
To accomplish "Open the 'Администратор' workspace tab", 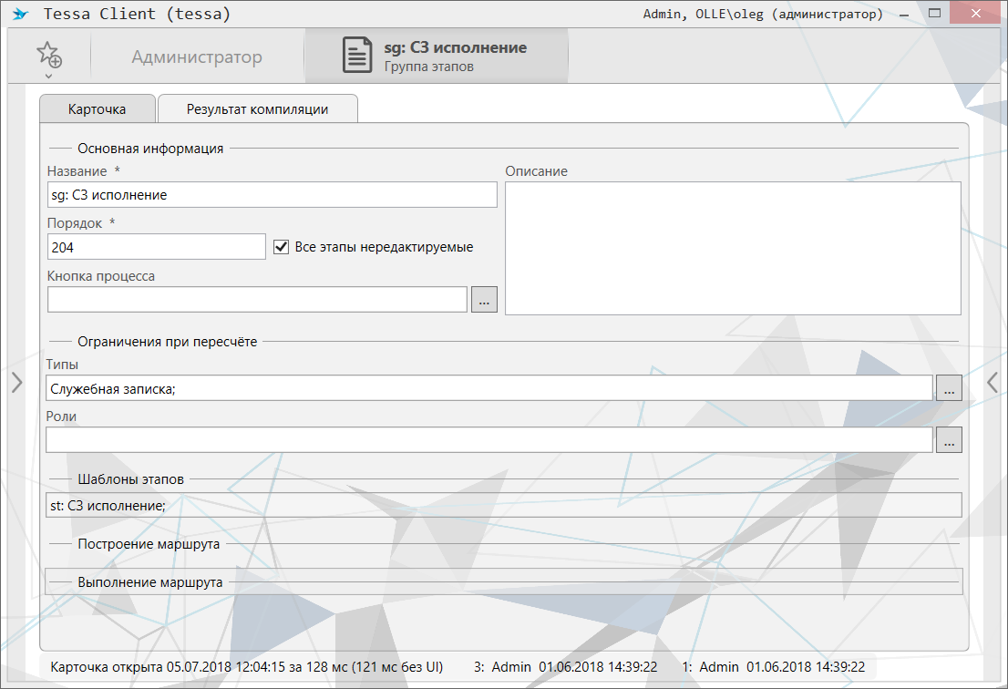I will [x=197, y=57].
